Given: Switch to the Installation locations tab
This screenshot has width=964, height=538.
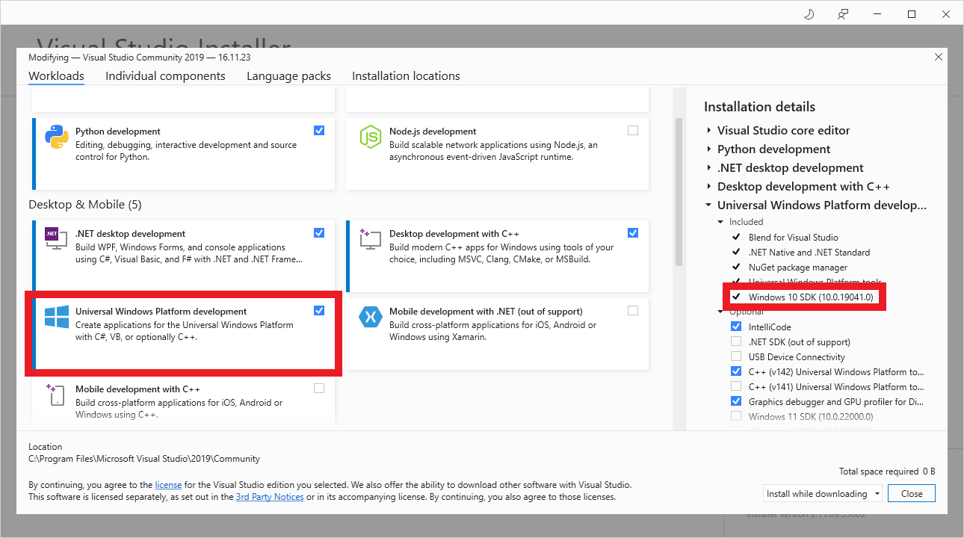Looking at the screenshot, I should [x=406, y=76].
